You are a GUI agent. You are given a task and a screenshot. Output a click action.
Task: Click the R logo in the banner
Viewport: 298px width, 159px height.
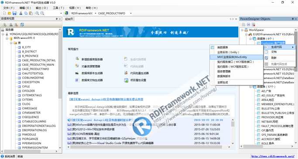tap(71, 32)
